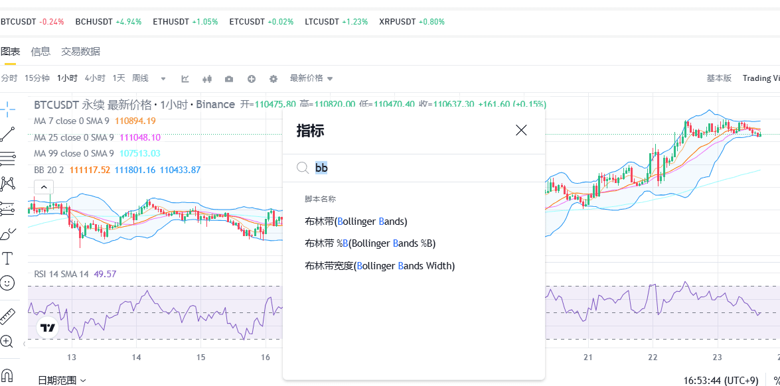Click the 13 date label on time axis

72,357
